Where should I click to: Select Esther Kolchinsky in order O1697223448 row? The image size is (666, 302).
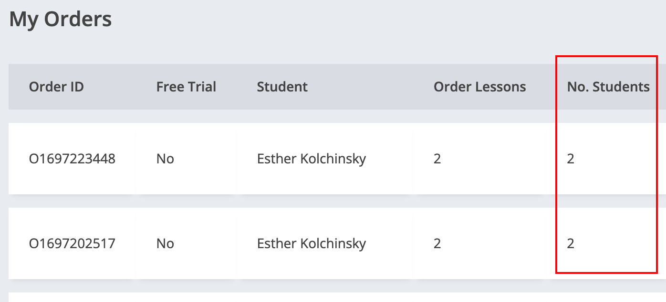tap(311, 159)
